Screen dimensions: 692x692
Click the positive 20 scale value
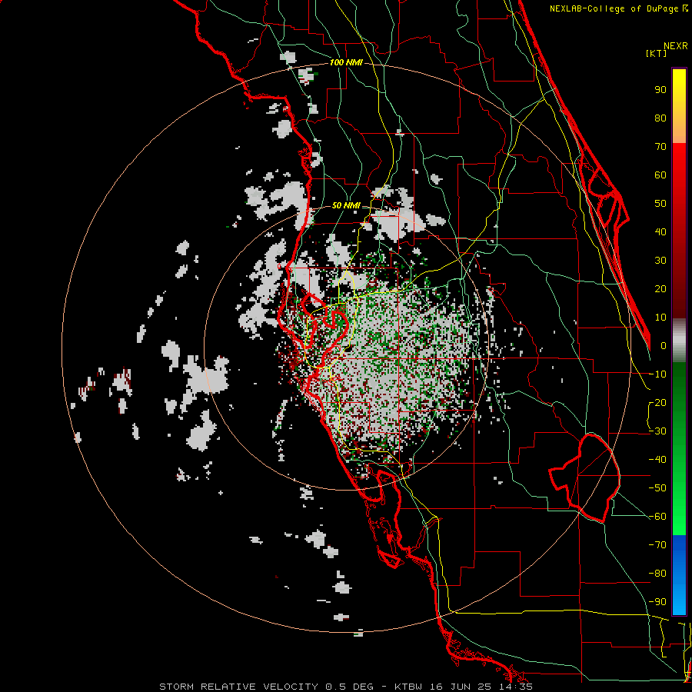coord(660,289)
